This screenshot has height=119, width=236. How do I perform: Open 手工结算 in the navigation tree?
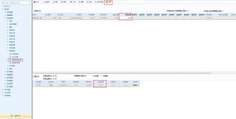pos(15,57)
